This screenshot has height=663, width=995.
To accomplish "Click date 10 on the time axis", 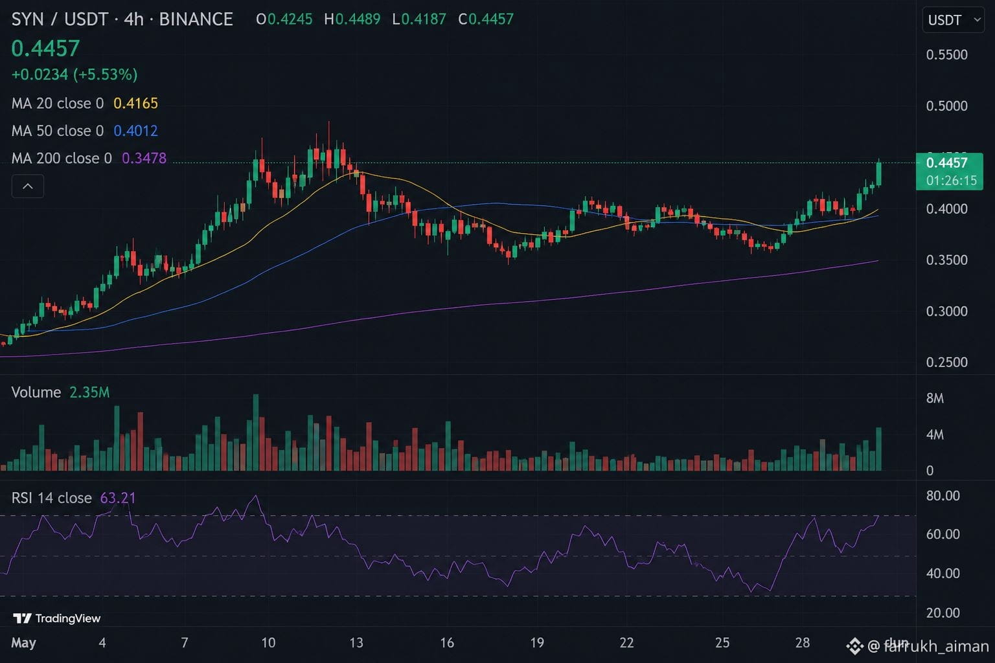I will (268, 643).
